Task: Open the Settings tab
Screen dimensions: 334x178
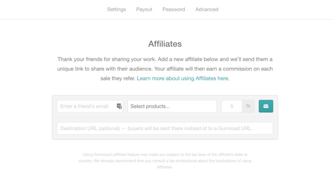Action: coord(116,9)
